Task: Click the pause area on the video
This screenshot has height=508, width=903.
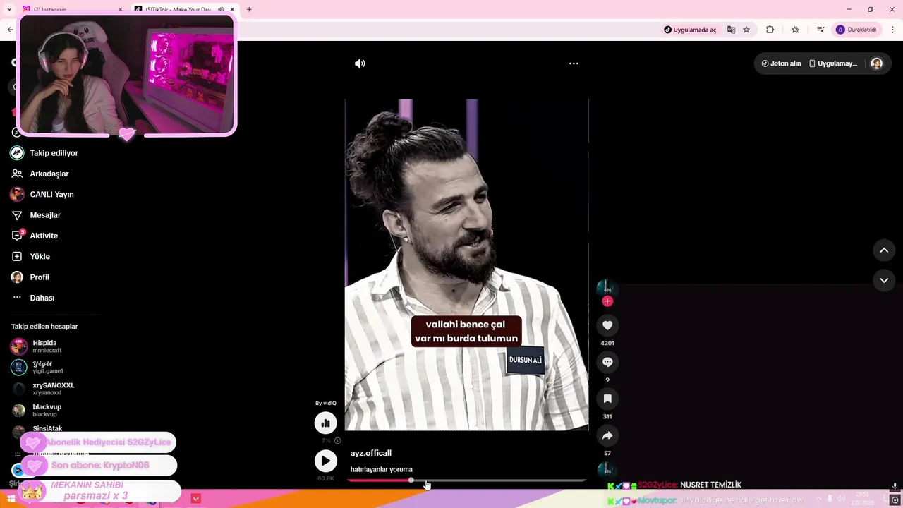Action: [466, 265]
